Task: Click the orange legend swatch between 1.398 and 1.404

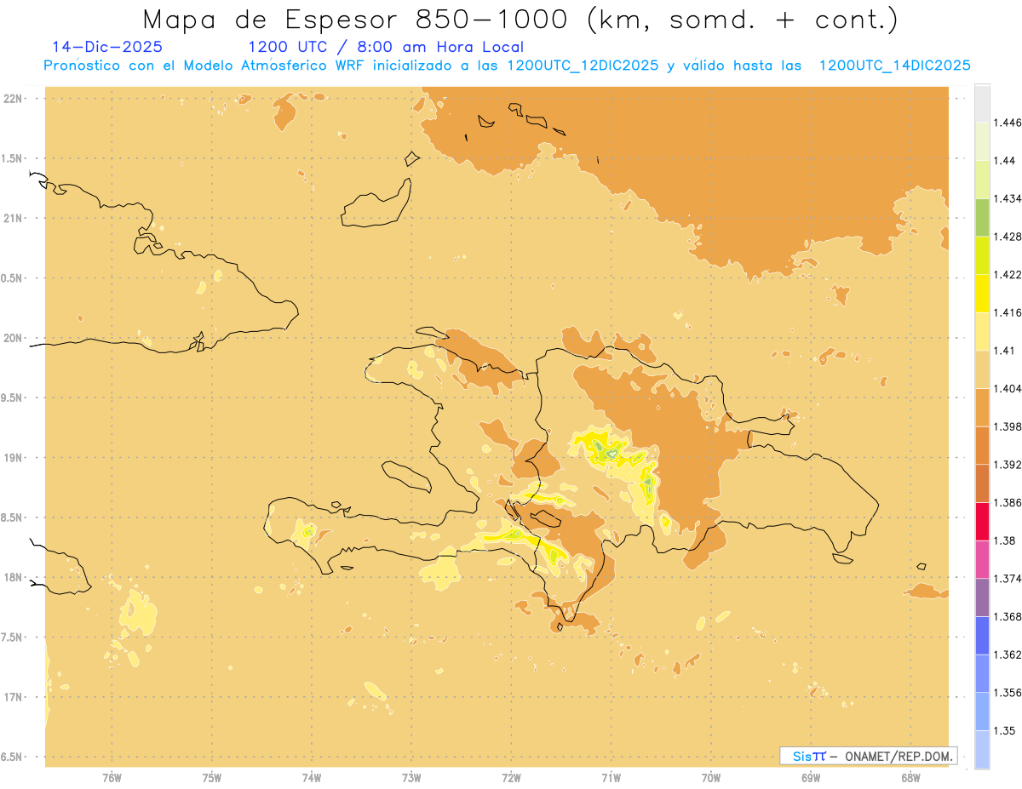Action: click(x=982, y=407)
